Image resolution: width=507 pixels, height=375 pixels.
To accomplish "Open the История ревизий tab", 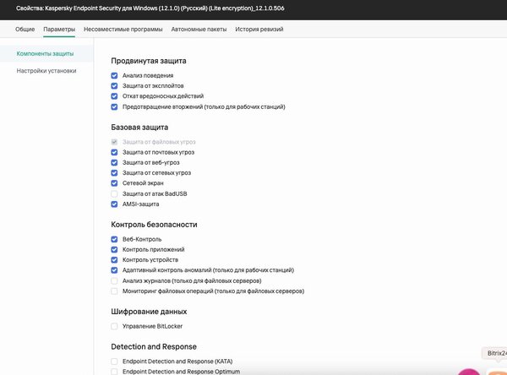I will tap(259, 29).
